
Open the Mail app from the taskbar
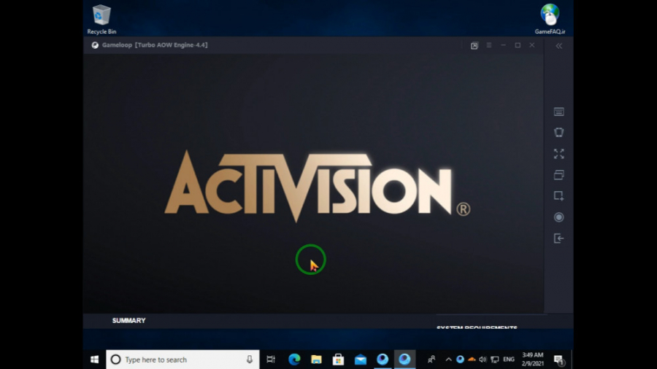click(361, 360)
